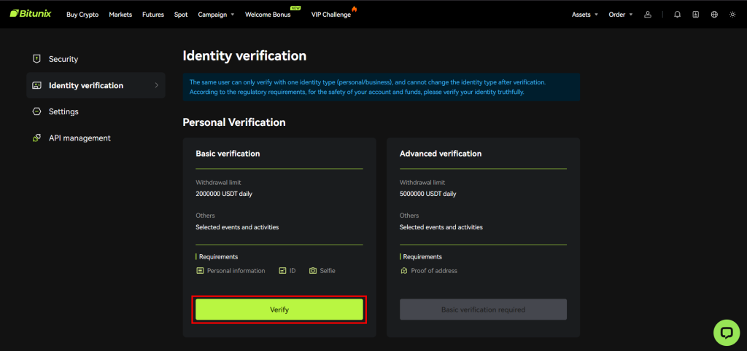Click the Security shield icon in sidebar
The height and width of the screenshot is (351, 747).
coord(36,59)
